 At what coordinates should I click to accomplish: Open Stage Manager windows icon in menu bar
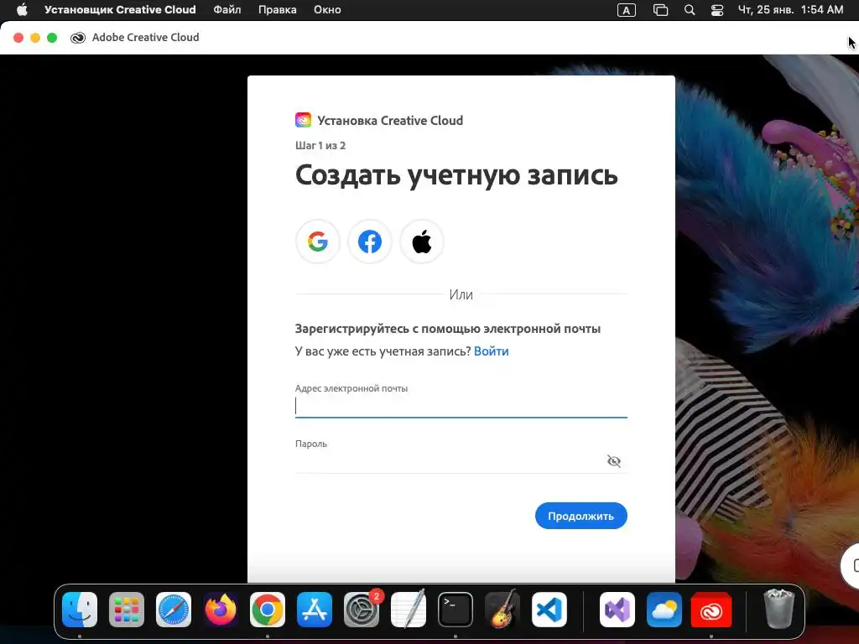coord(661,10)
